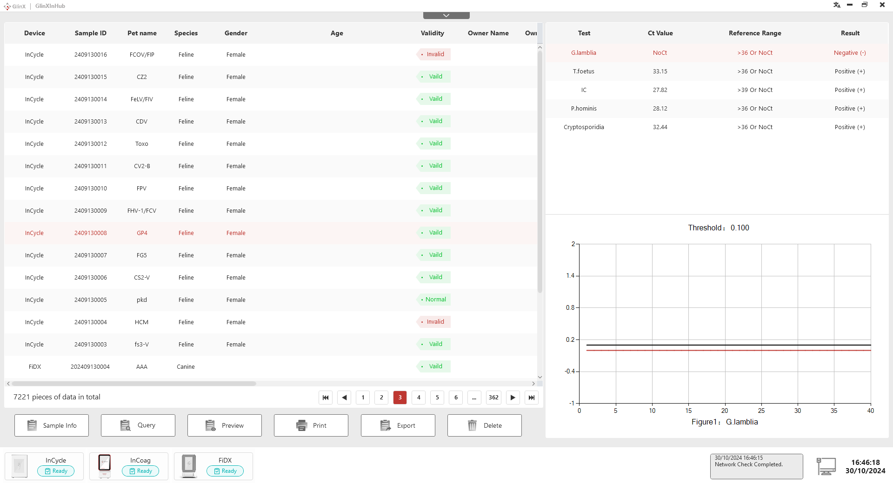Click the Ready indicator under InCycle
Viewport: 893px width, 483px height.
click(56, 470)
